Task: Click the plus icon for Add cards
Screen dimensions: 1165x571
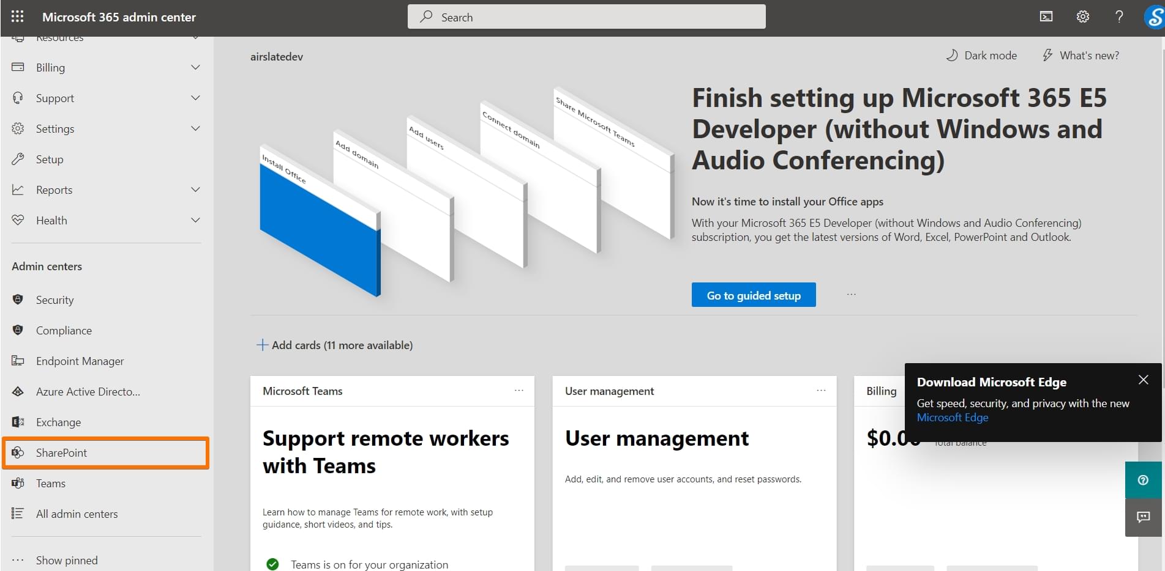Action: click(262, 345)
